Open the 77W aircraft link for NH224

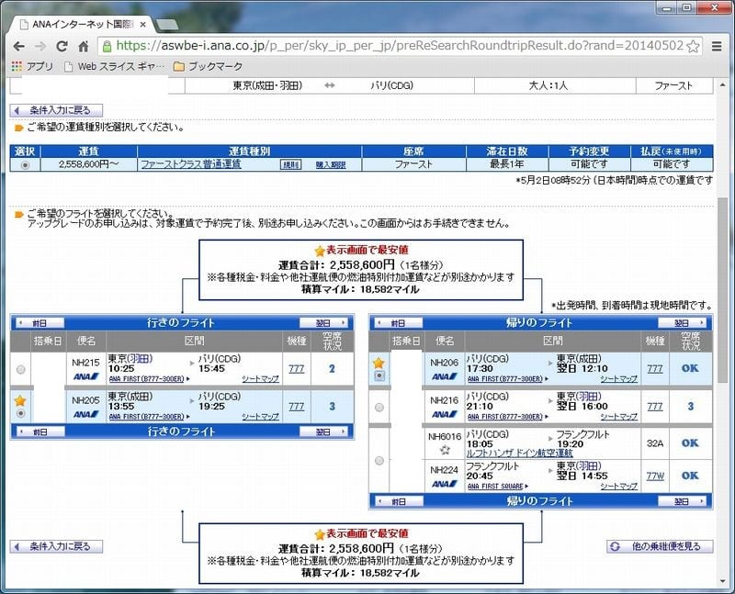pyautogui.click(x=655, y=476)
